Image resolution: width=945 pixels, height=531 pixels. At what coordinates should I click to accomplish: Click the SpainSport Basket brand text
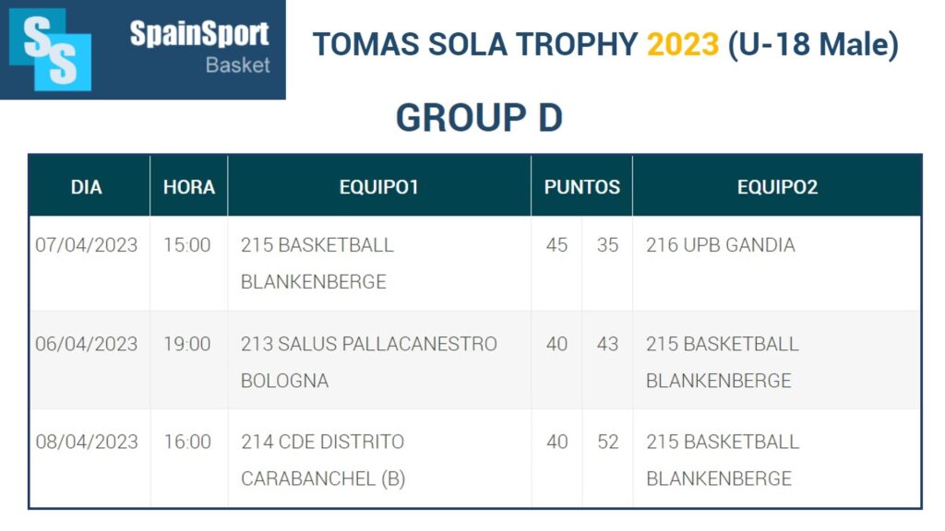click(x=199, y=47)
